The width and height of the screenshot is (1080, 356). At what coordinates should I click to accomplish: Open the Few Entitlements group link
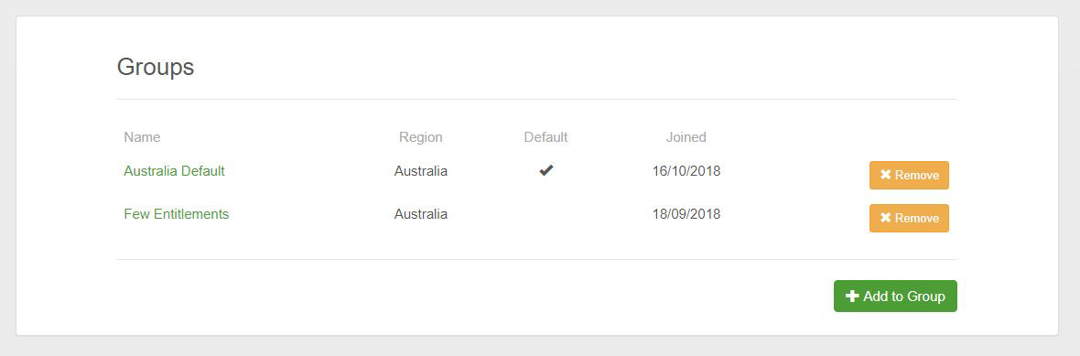click(x=177, y=214)
